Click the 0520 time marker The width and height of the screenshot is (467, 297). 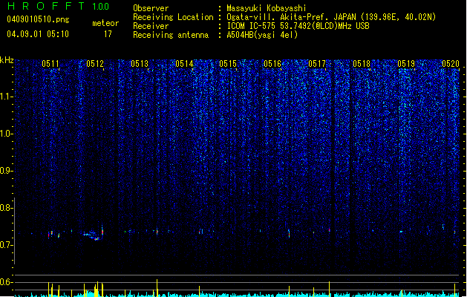tap(451, 64)
